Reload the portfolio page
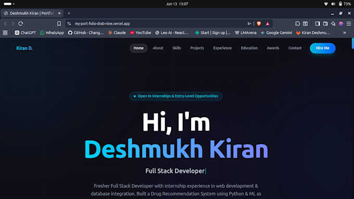This screenshot has width=354, height=199. 20,23
